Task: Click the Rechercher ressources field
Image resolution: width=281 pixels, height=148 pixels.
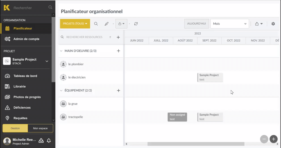Action: (x=84, y=37)
